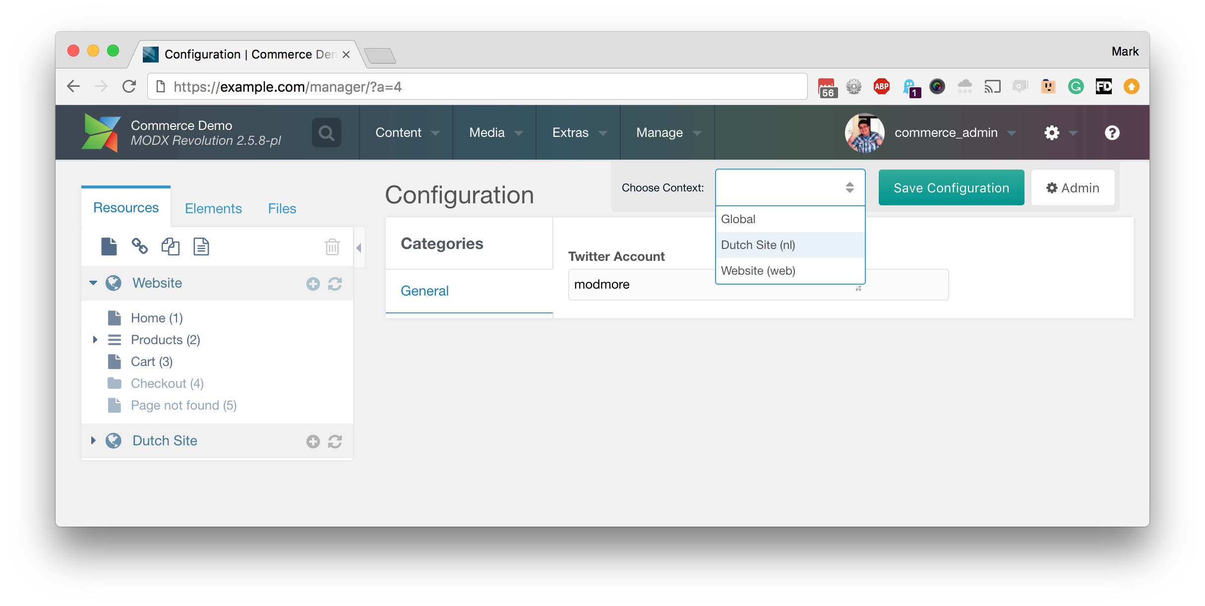This screenshot has height=606, width=1205.
Task: Click the Admin button
Action: 1073,187
